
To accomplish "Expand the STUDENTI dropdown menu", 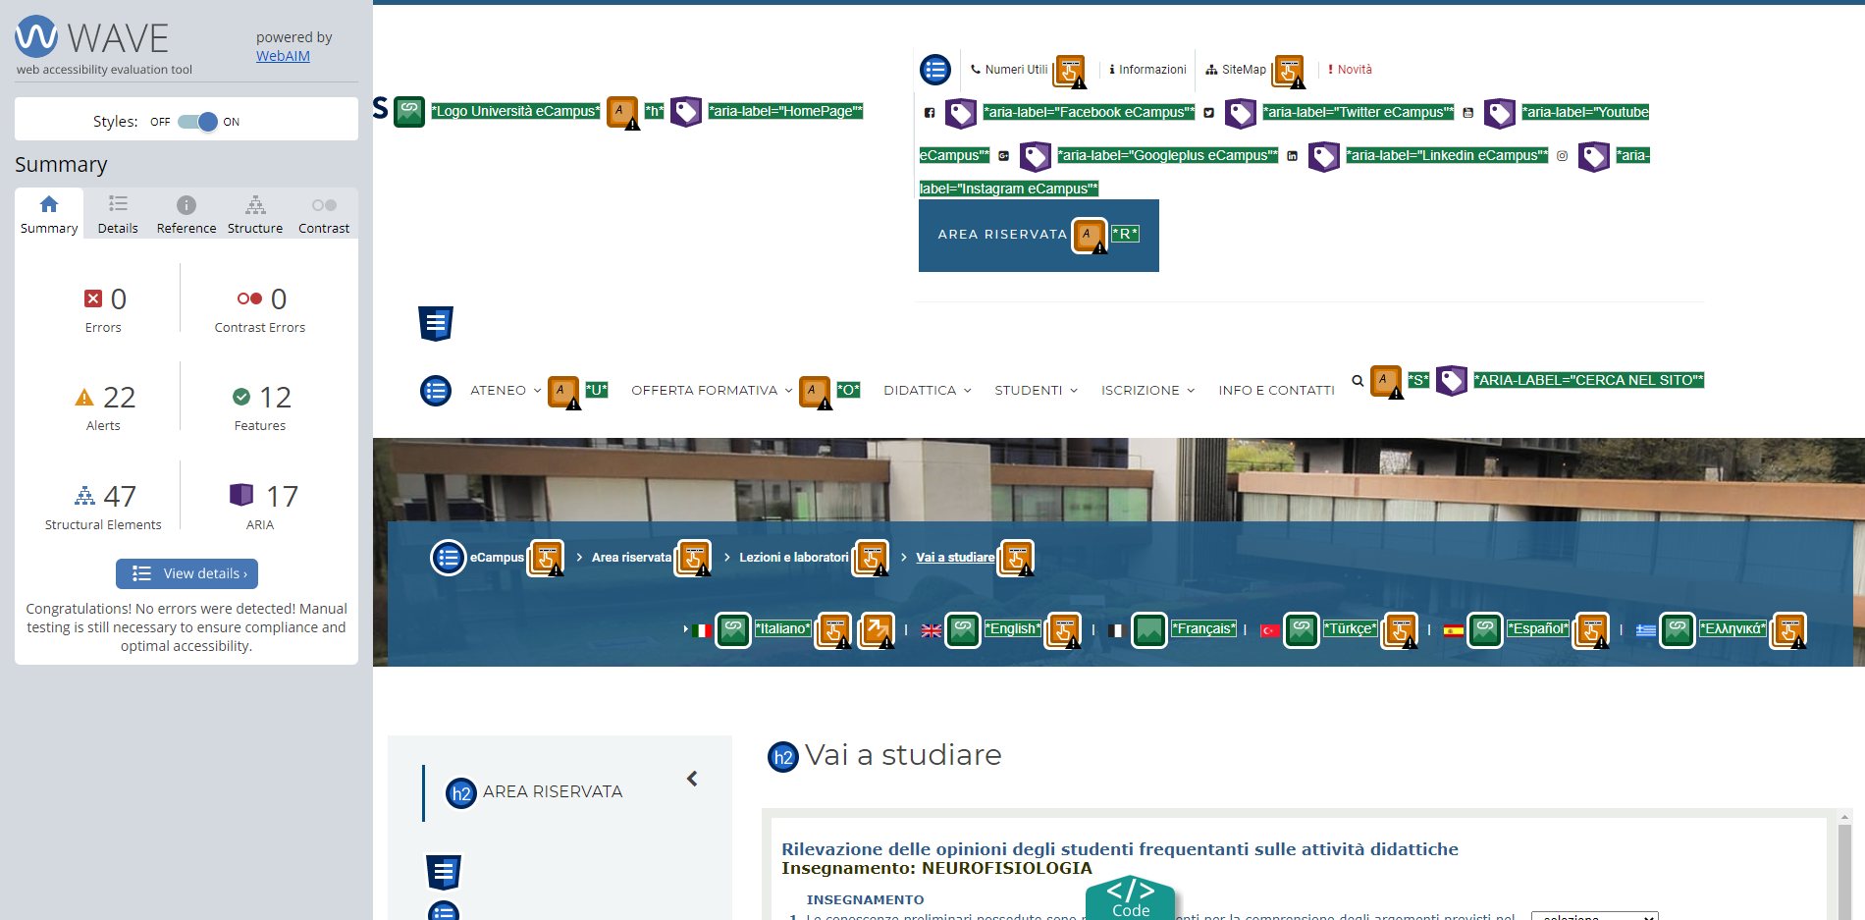I will click(1036, 391).
